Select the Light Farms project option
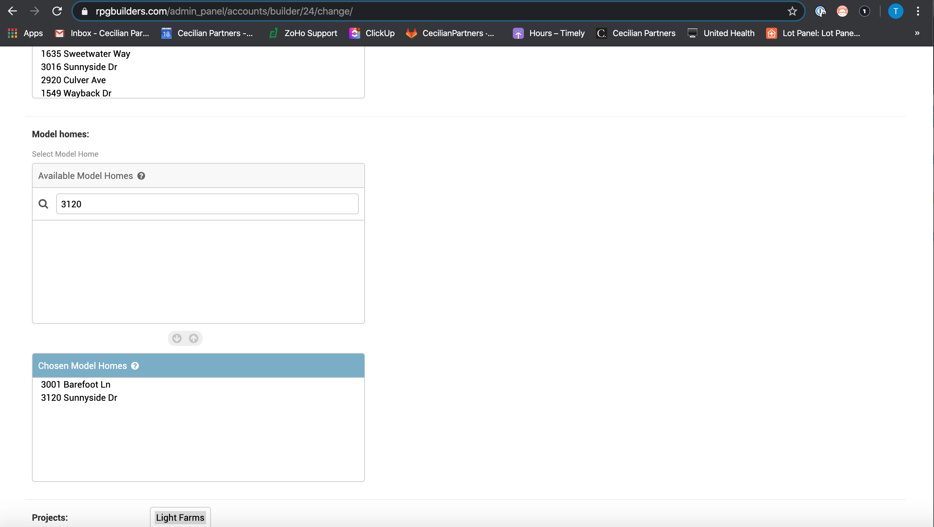Image resolution: width=934 pixels, height=527 pixels. point(180,517)
